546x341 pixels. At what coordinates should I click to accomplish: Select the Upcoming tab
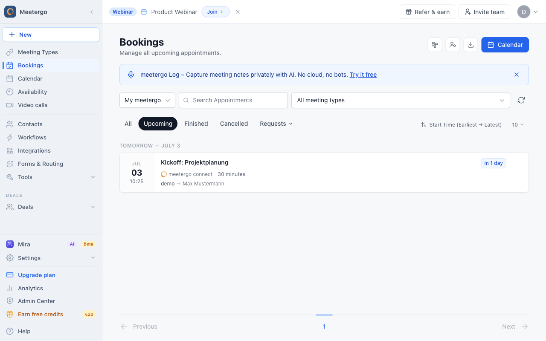[x=158, y=124]
